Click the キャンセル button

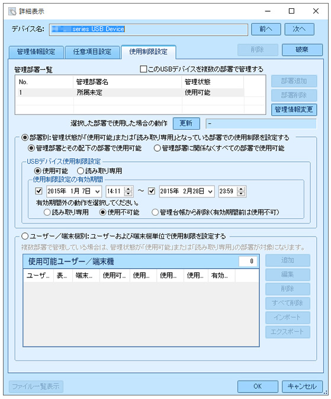pos(302,387)
